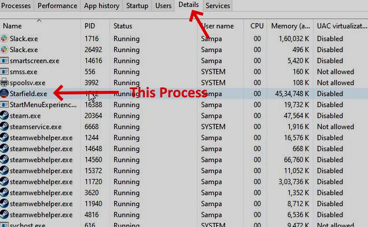Click PID value 1716

[x=92, y=39]
